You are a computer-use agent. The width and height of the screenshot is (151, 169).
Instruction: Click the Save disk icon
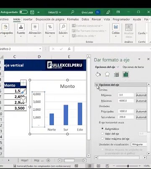point(32,12)
